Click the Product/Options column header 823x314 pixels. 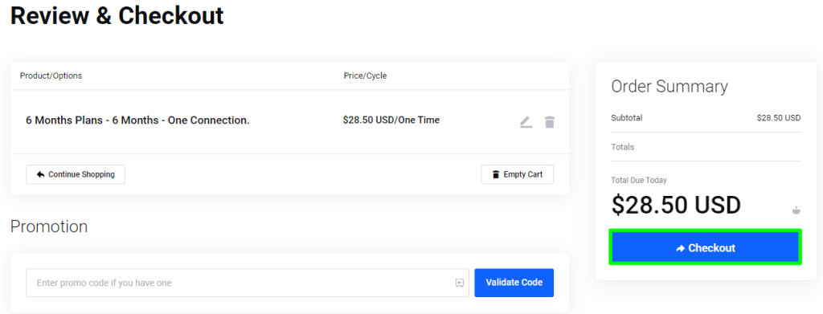pyautogui.click(x=51, y=75)
